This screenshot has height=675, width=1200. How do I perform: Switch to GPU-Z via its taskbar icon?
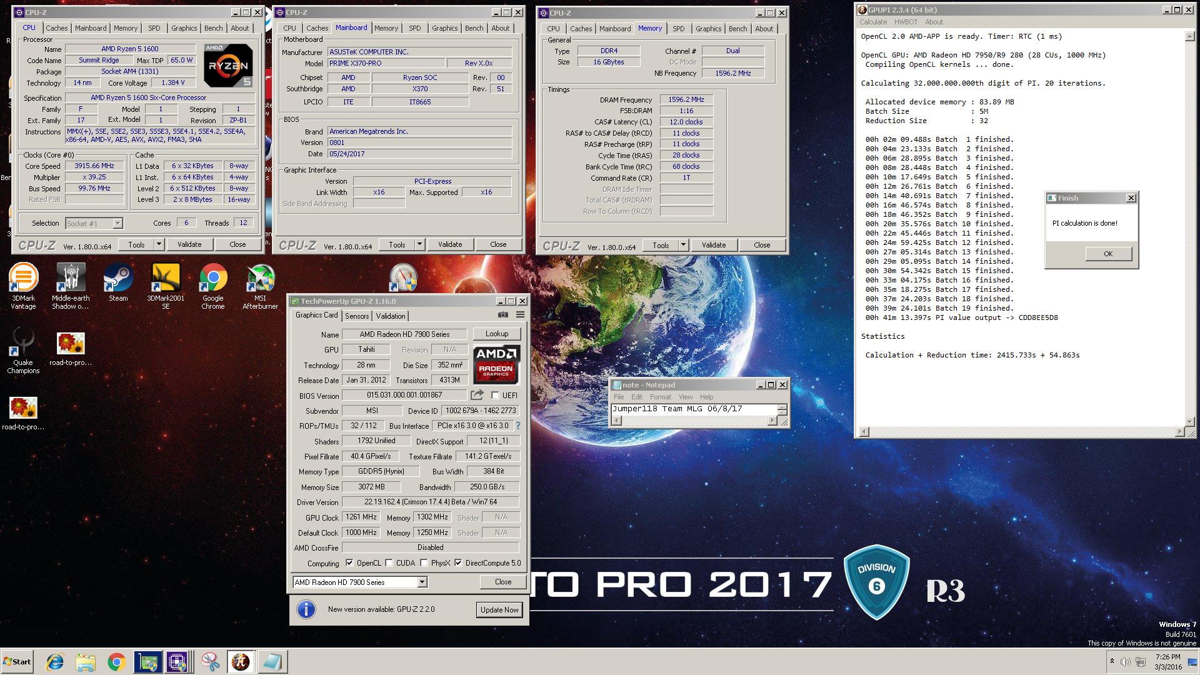click(147, 662)
